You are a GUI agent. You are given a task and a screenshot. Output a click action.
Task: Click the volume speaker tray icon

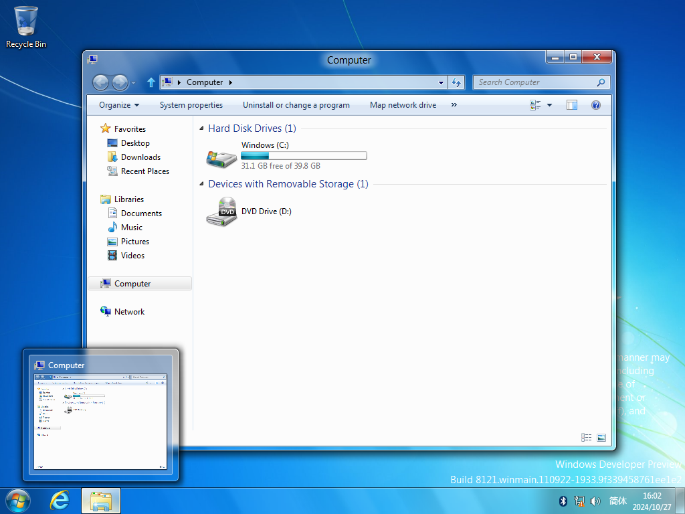595,501
